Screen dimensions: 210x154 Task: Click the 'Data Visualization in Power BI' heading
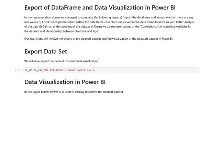point(65,82)
